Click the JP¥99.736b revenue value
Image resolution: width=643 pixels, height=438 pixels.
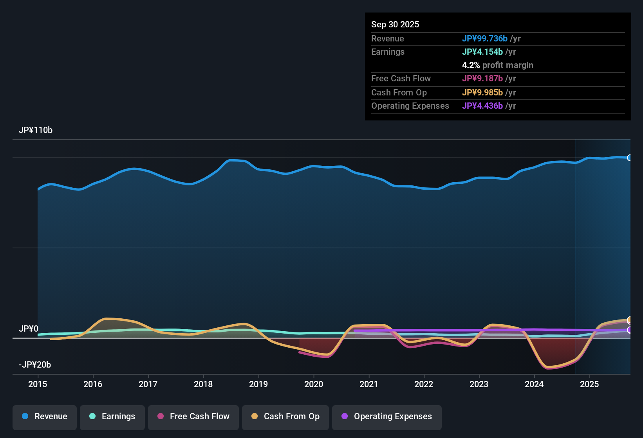click(x=485, y=39)
